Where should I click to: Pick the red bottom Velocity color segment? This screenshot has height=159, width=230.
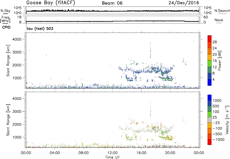210,142
